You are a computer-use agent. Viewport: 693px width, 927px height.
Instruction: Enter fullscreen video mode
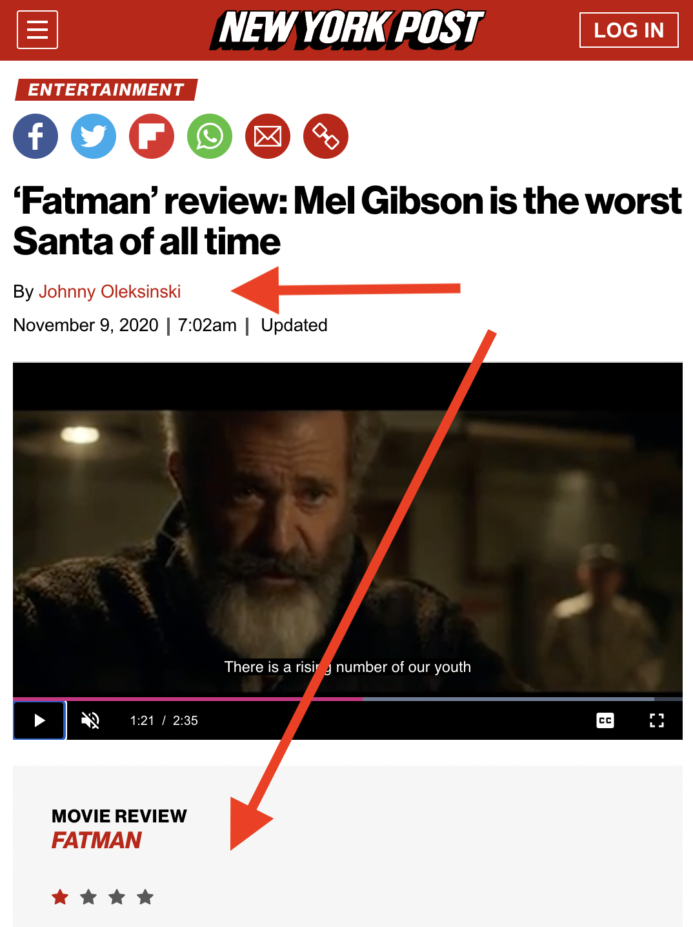point(657,720)
